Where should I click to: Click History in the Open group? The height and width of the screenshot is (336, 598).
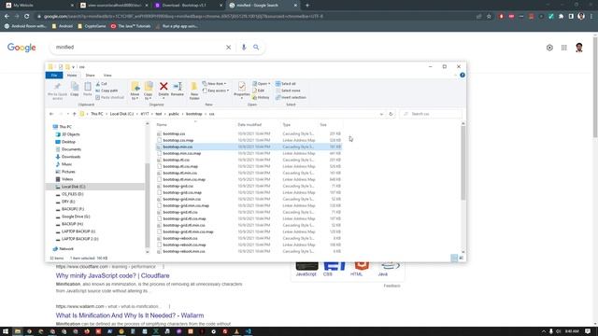(x=261, y=97)
